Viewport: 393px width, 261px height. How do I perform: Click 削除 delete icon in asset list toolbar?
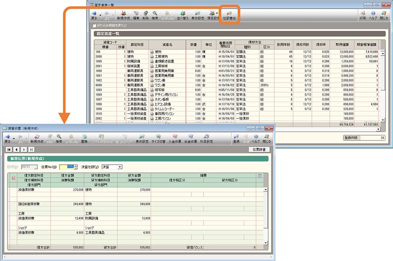coord(145,15)
